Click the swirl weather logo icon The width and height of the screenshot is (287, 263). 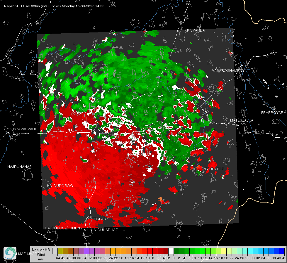tap(10, 253)
